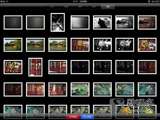Open the bright grey textured surface photo
The image size is (160, 120).
pyautogui.click(x=80, y=23)
